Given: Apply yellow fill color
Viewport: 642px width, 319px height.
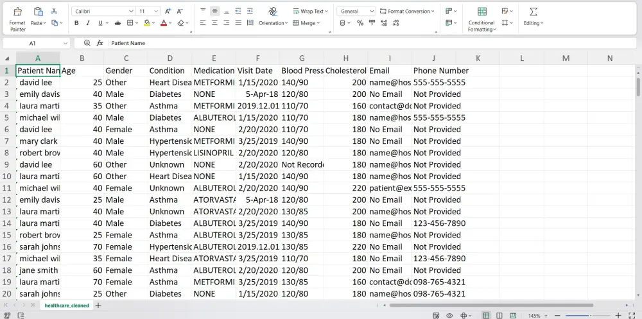Looking at the screenshot, I should point(147,23).
